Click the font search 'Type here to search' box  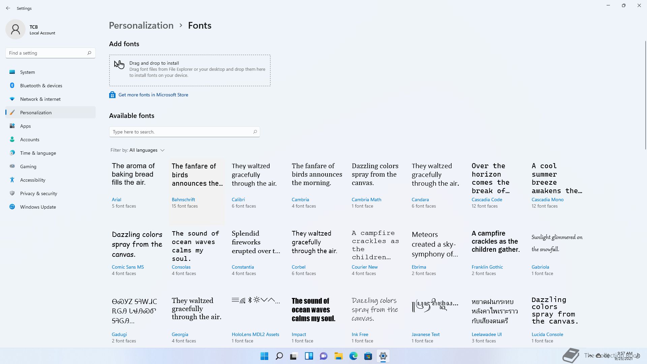[x=184, y=132]
